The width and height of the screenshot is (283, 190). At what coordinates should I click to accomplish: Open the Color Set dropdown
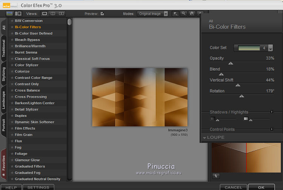[270, 48]
